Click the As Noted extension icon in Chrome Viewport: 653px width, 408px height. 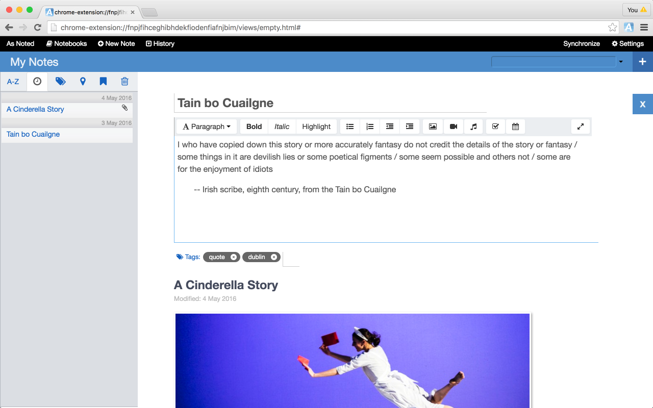(629, 28)
